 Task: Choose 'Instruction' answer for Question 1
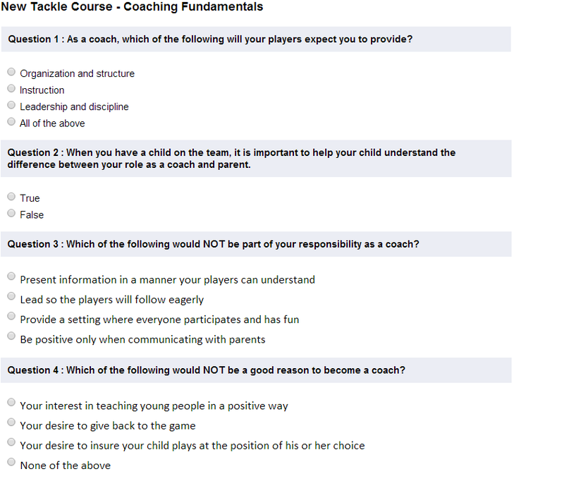coord(11,88)
